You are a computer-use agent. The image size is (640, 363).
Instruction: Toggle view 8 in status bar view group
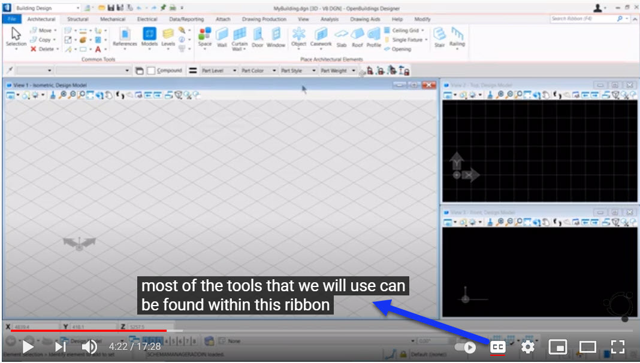[194, 341]
